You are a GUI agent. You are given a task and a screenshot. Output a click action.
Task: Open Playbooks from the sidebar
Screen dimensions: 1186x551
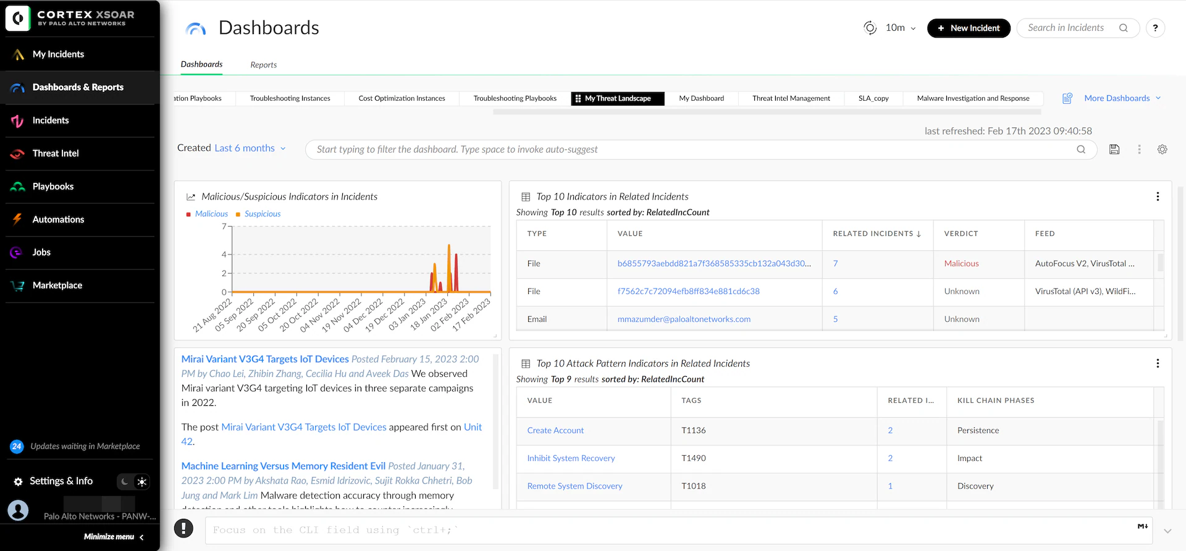[x=53, y=187]
